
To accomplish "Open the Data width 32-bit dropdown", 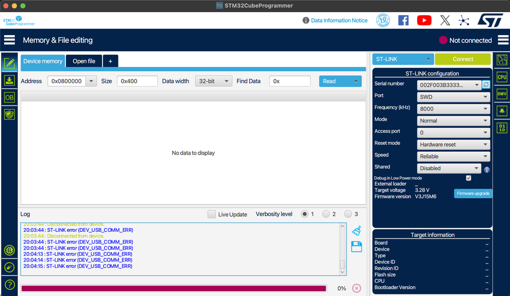I will point(214,81).
